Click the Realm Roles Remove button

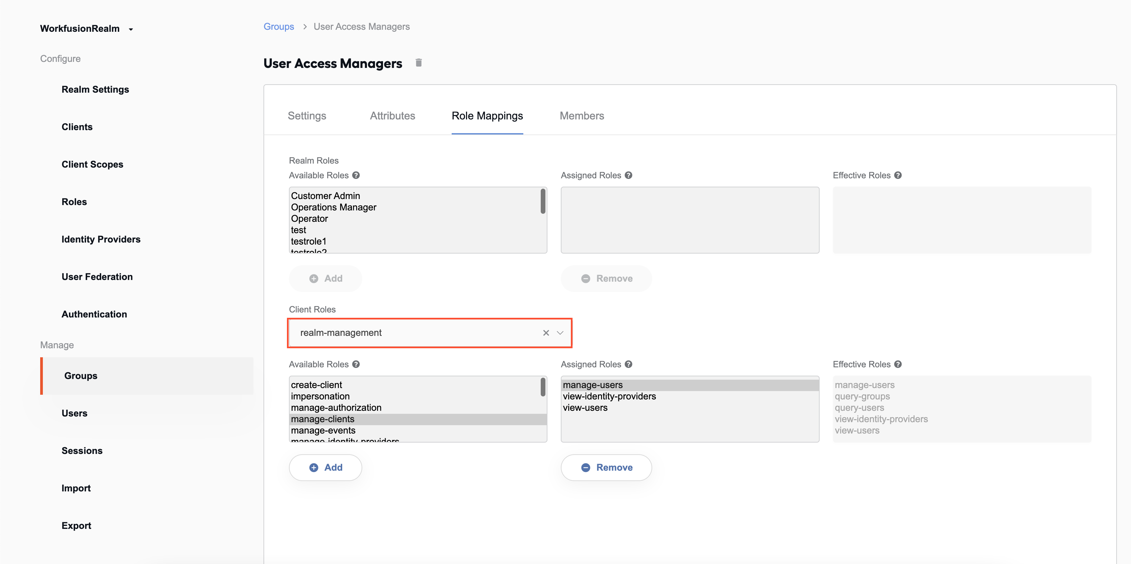606,279
